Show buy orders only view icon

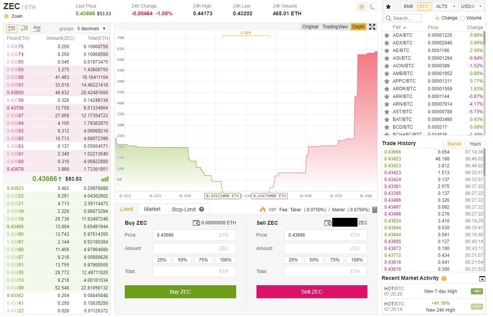pos(24,29)
